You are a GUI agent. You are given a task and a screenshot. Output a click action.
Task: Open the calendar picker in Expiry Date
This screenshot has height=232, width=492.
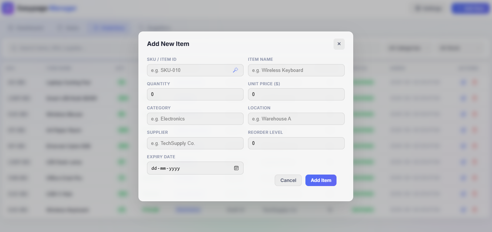coord(236,168)
